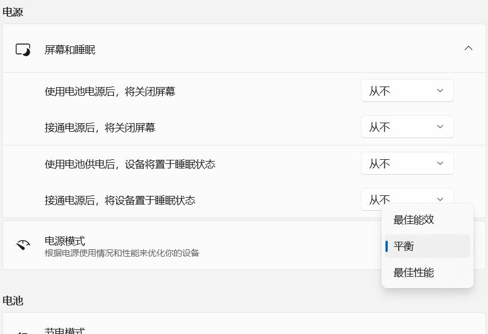Click the 根据电源使用情况和性能来优化你的设备 description
The width and height of the screenshot is (488, 334).
(x=121, y=253)
